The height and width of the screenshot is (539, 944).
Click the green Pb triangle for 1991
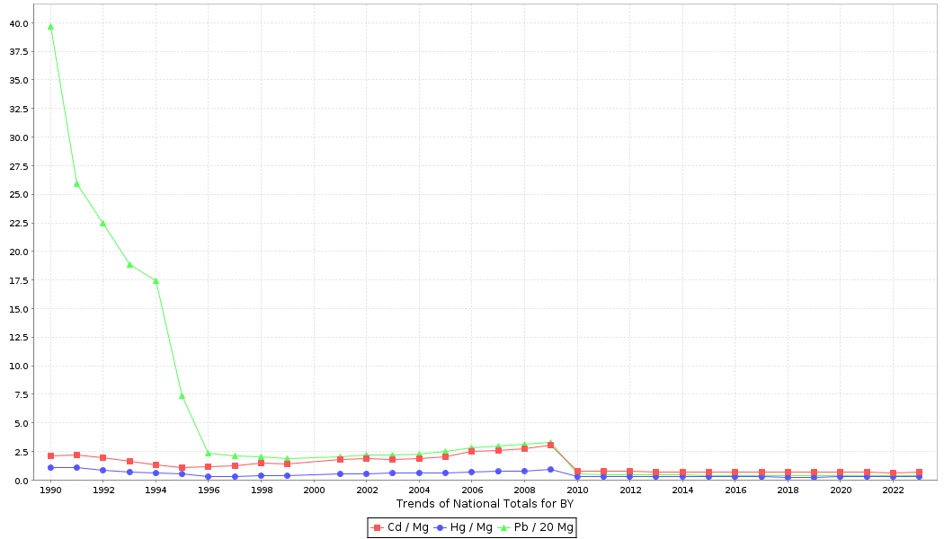pos(76,183)
